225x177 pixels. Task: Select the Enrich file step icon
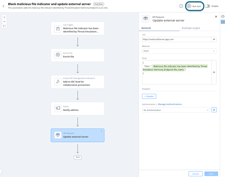(58, 55)
